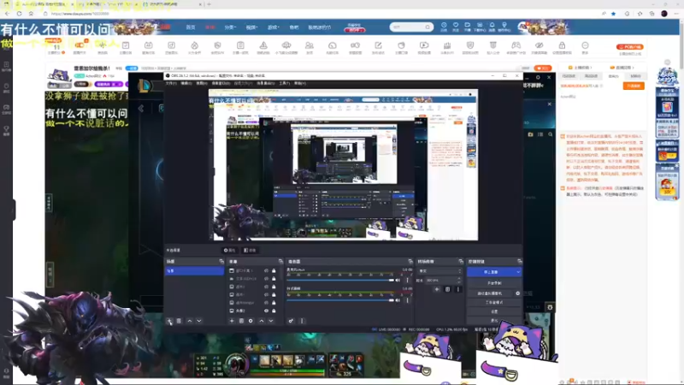684x385 pixels.
Task: Adjust volume slider of second mixer track
Action: point(340,300)
